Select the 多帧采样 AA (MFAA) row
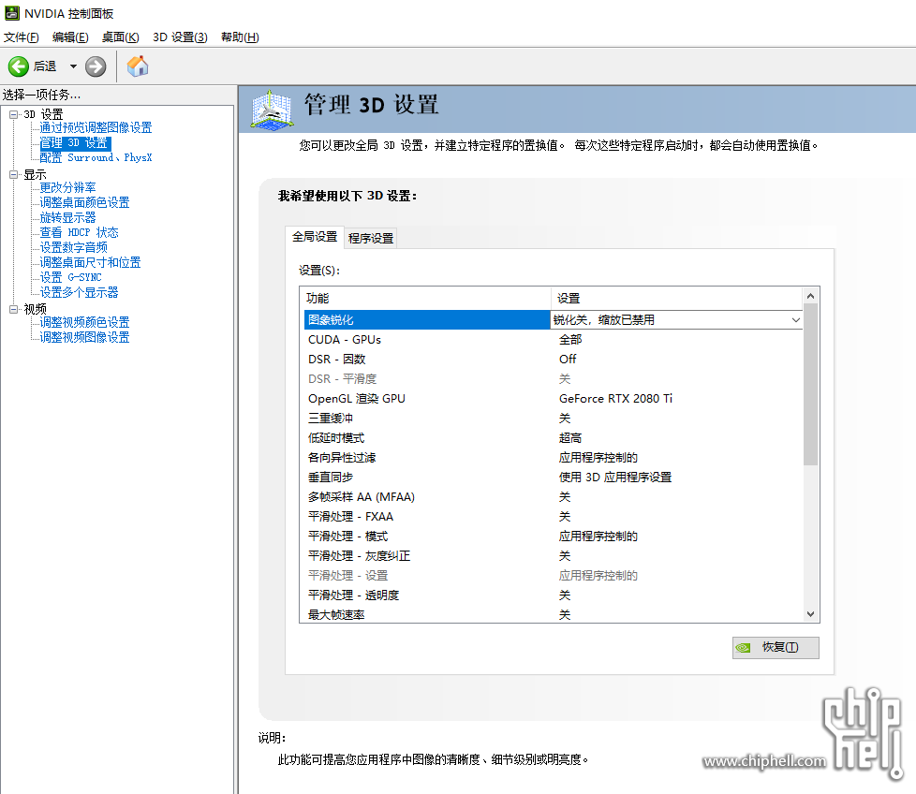This screenshot has height=794, width=916. (554, 497)
